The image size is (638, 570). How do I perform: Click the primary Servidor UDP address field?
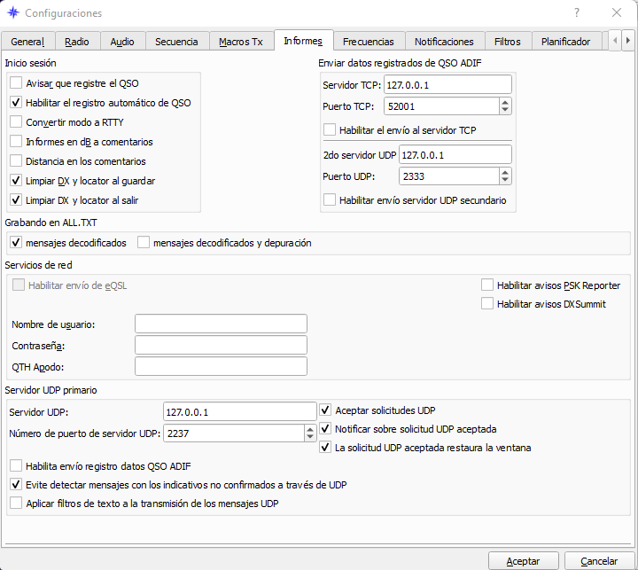coord(239,411)
